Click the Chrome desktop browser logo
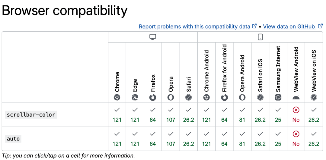Viewport: 326px width, 160px height. [x=117, y=97]
